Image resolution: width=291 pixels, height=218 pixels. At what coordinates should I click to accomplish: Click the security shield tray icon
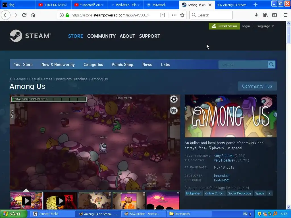(x=259, y=214)
